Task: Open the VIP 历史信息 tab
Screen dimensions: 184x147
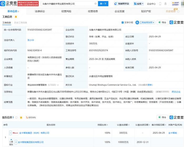Action: (171, 11)
